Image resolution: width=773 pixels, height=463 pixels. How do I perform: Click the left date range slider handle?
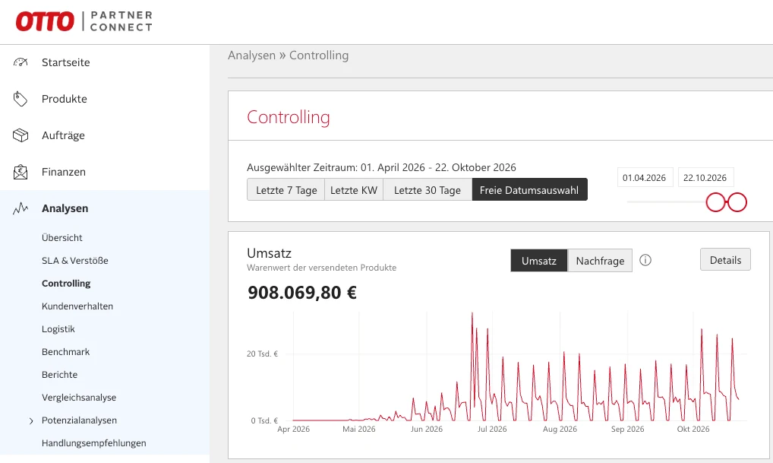pos(715,202)
